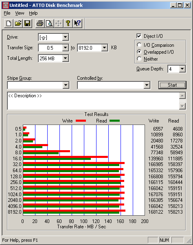The image size is (193, 245).
Task: Click the New document toolbar icon
Action: pyautogui.click(x=9, y=24)
